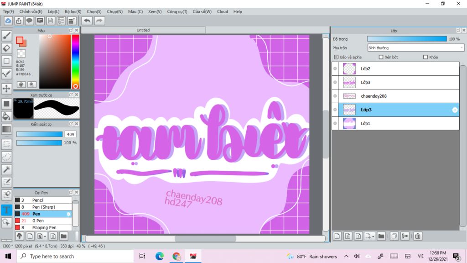This screenshot has width=467, height=263.
Task: Click the delete layer trash icon
Action: pyautogui.click(x=418, y=236)
